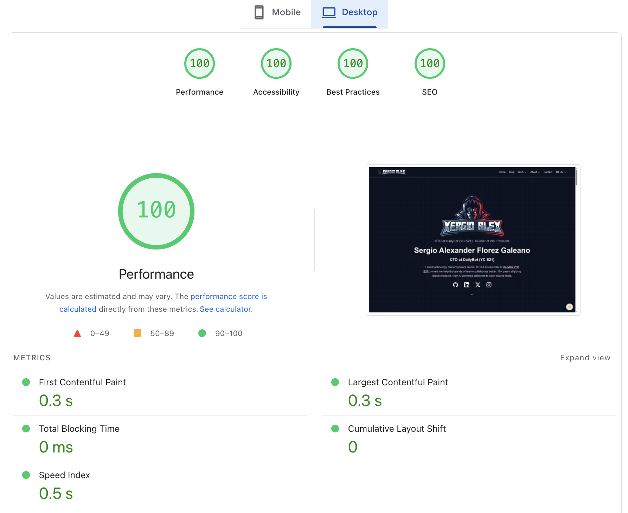Click the orange 50–89 legend swatch

tap(137, 333)
